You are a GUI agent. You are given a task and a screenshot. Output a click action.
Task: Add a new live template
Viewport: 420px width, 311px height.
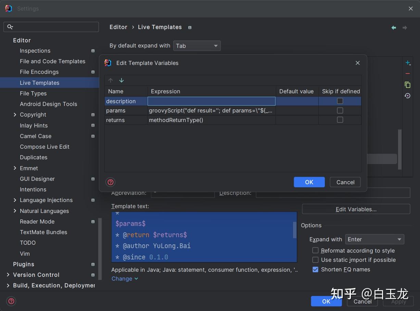[x=408, y=63]
